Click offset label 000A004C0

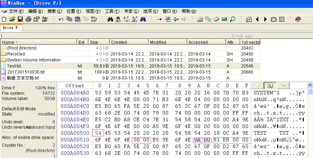point(75,106)
